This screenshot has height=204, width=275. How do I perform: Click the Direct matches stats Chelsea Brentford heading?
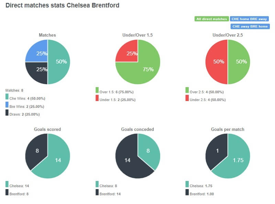click(x=61, y=5)
